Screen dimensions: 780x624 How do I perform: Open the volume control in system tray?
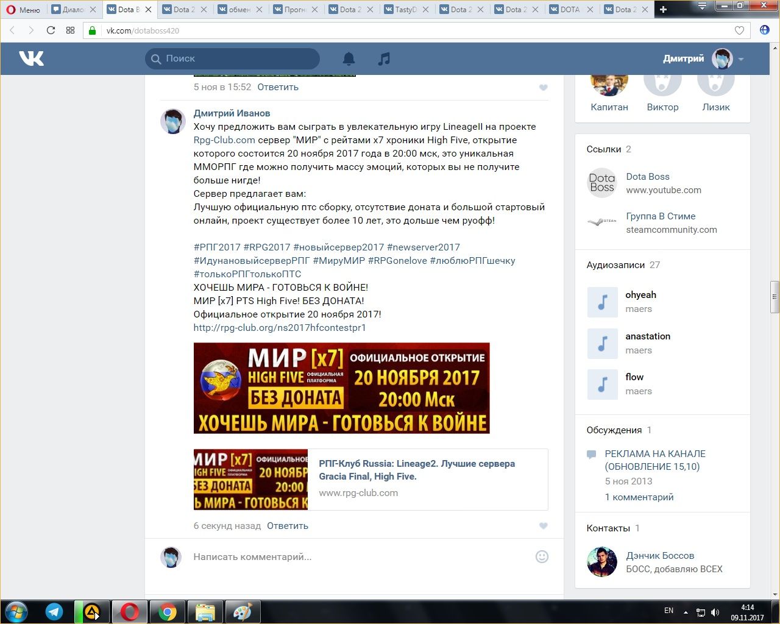click(x=715, y=612)
